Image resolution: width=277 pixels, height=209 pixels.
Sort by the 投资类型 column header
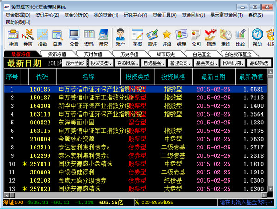tap(138, 77)
